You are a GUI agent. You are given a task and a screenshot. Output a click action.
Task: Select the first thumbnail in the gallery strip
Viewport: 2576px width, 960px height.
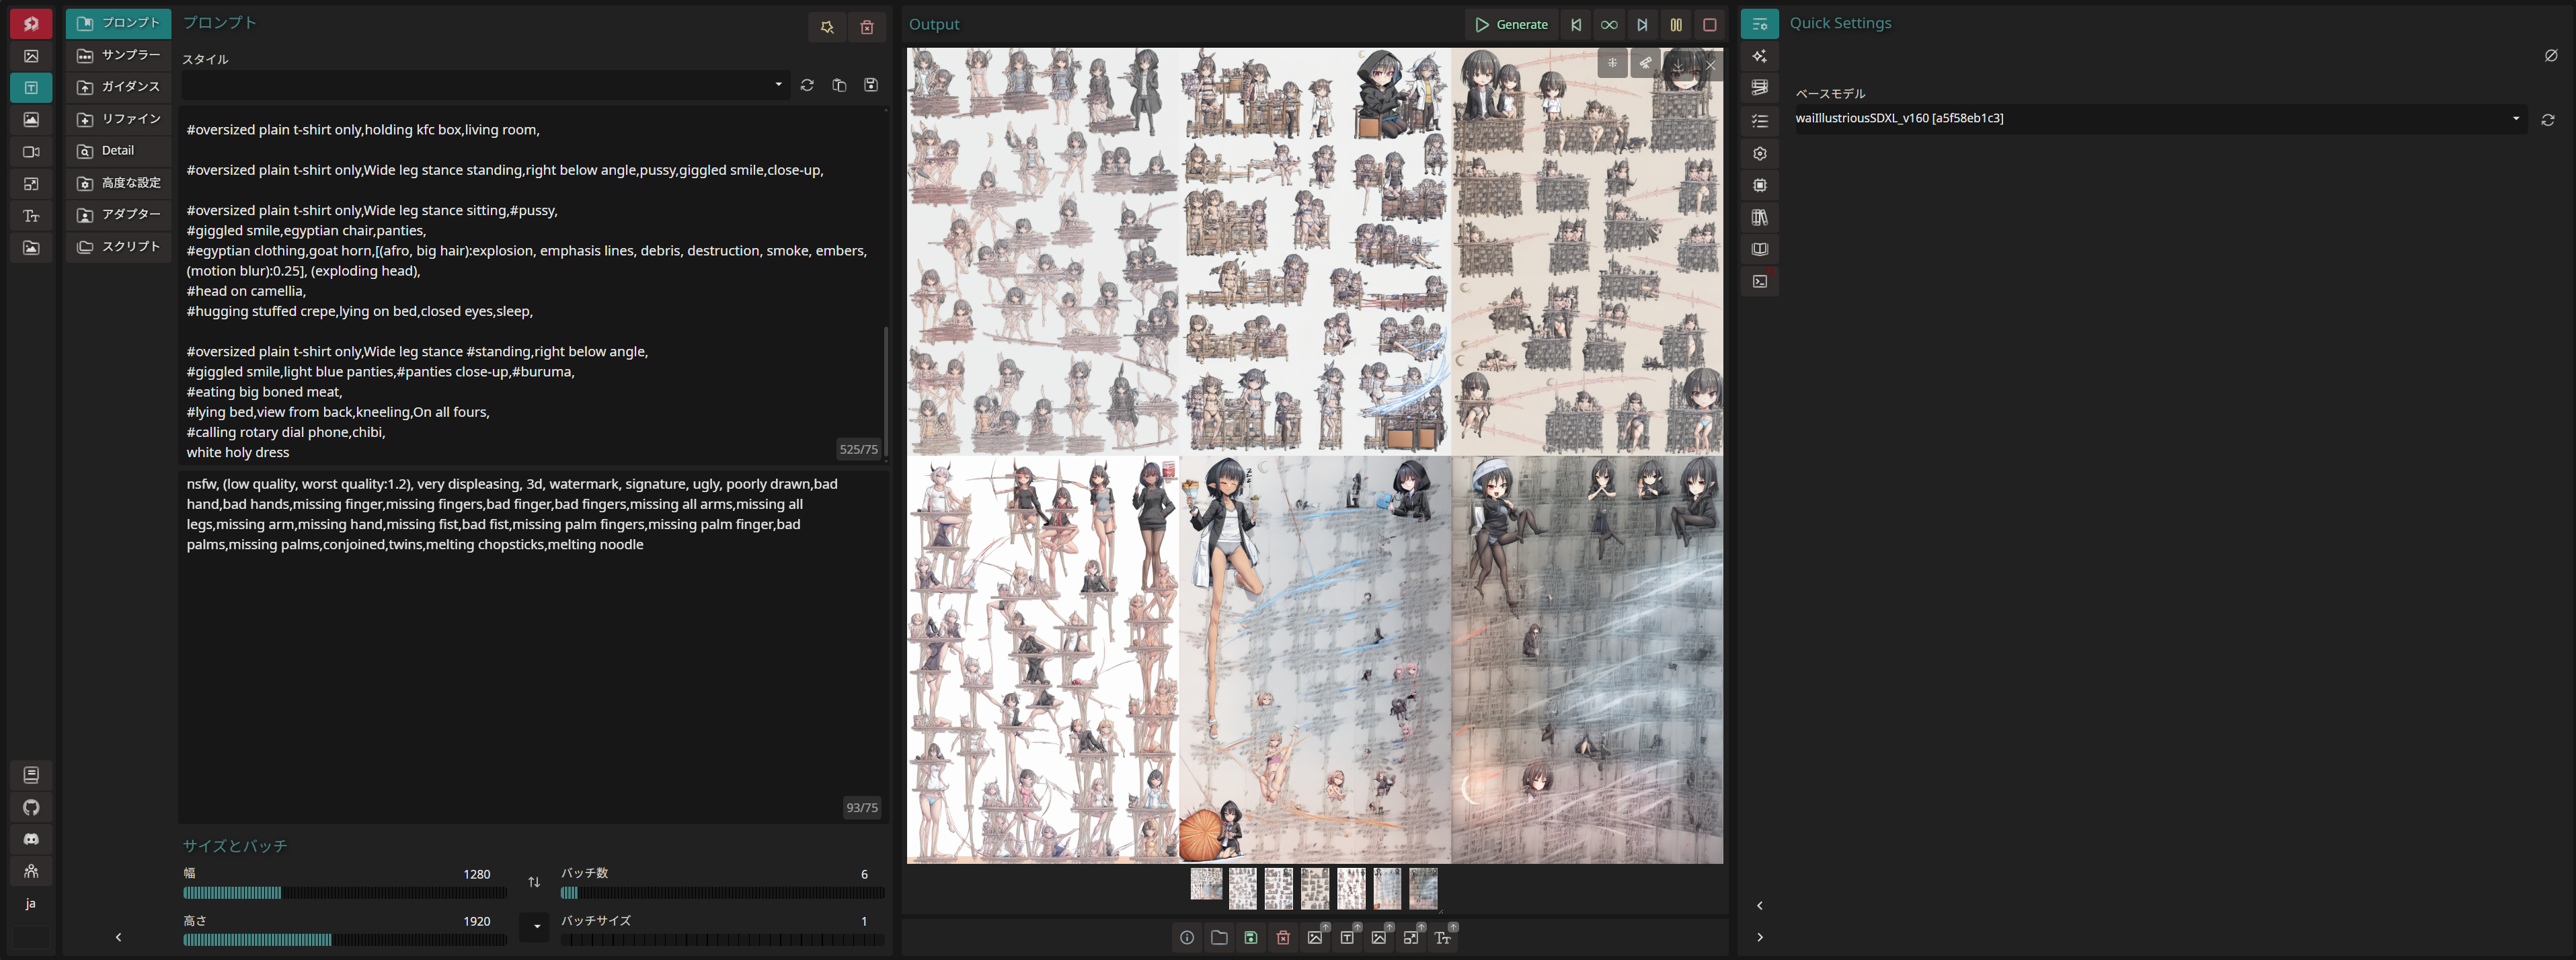click(x=1206, y=885)
